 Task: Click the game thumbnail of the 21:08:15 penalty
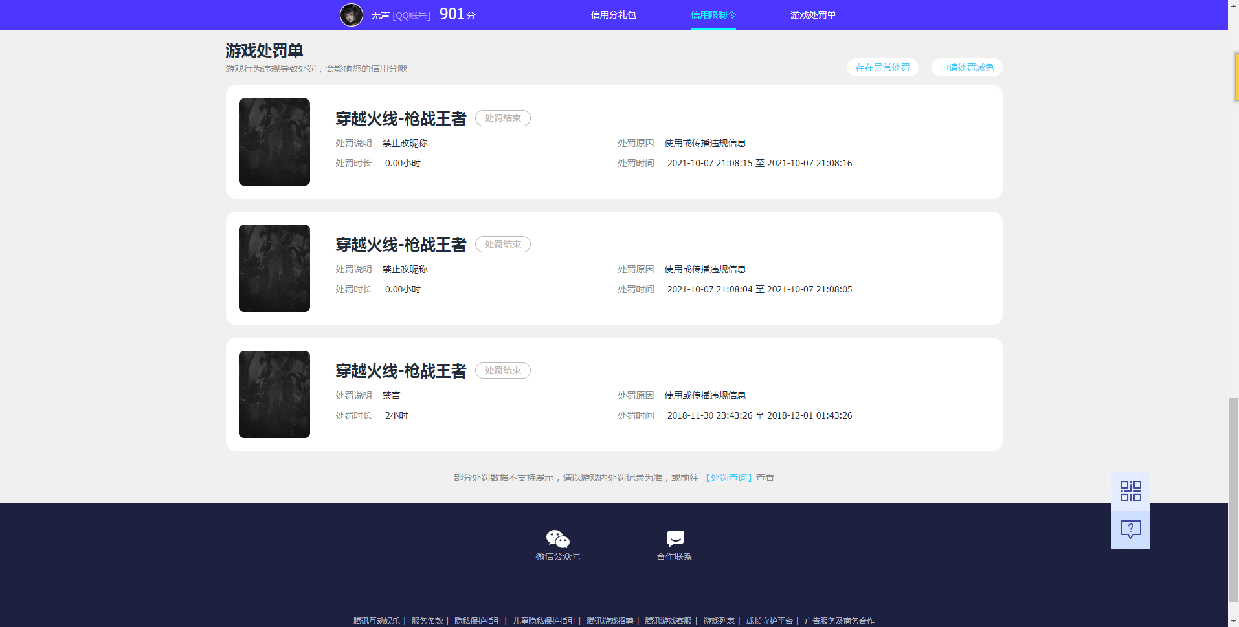click(274, 142)
